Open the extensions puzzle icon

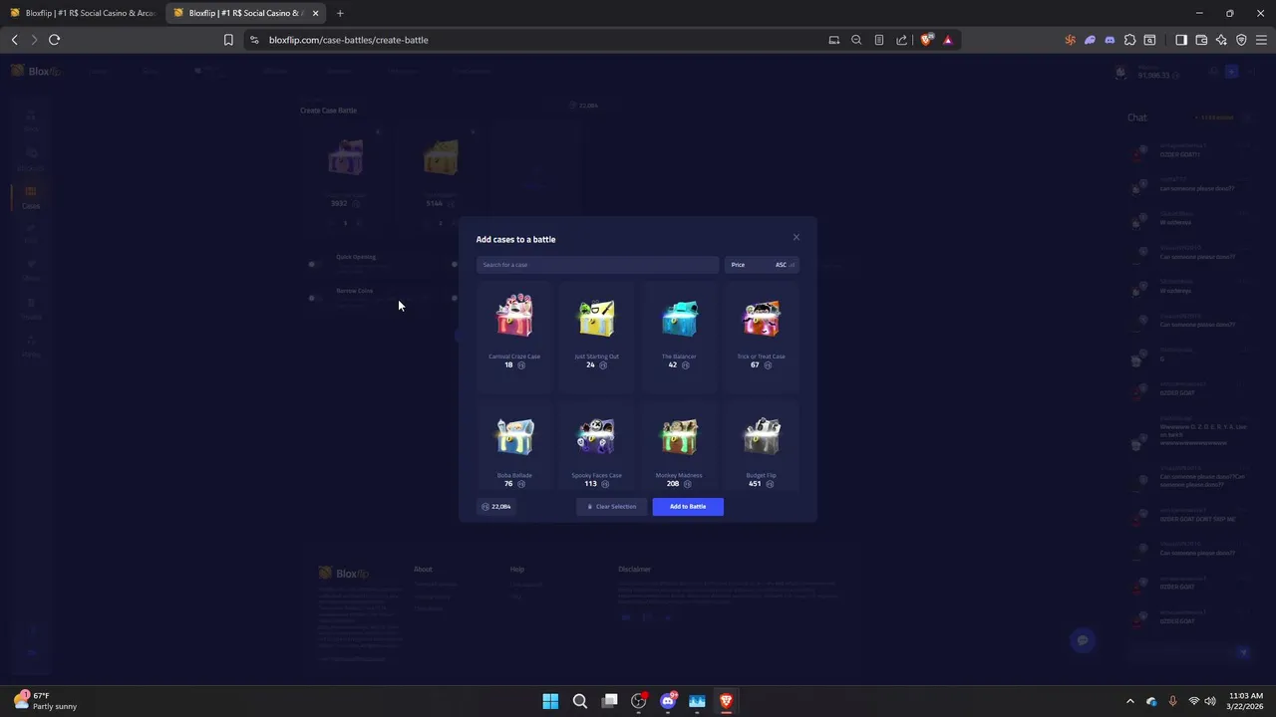[1129, 40]
